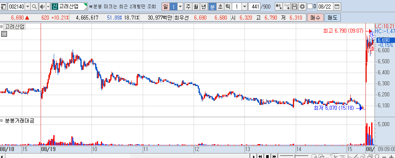
Task: Open the minute interval dropdown arrow
Action: [x=244, y=7]
